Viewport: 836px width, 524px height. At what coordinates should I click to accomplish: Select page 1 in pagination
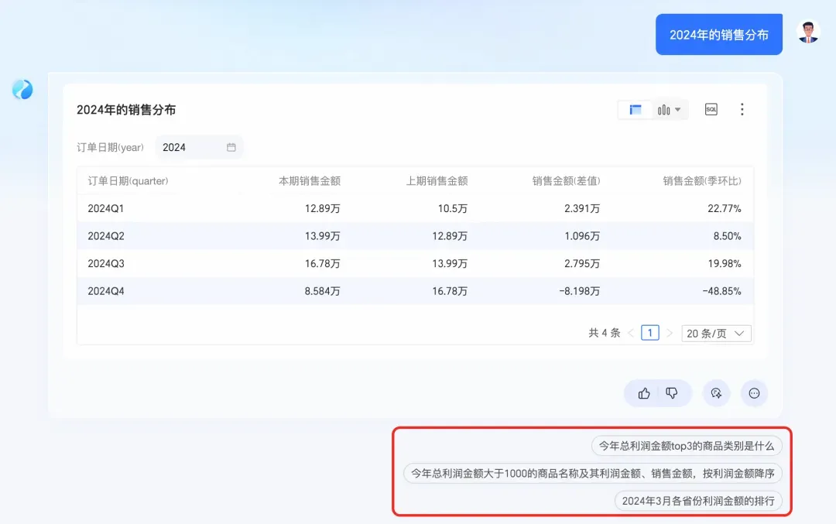click(x=650, y=333)
